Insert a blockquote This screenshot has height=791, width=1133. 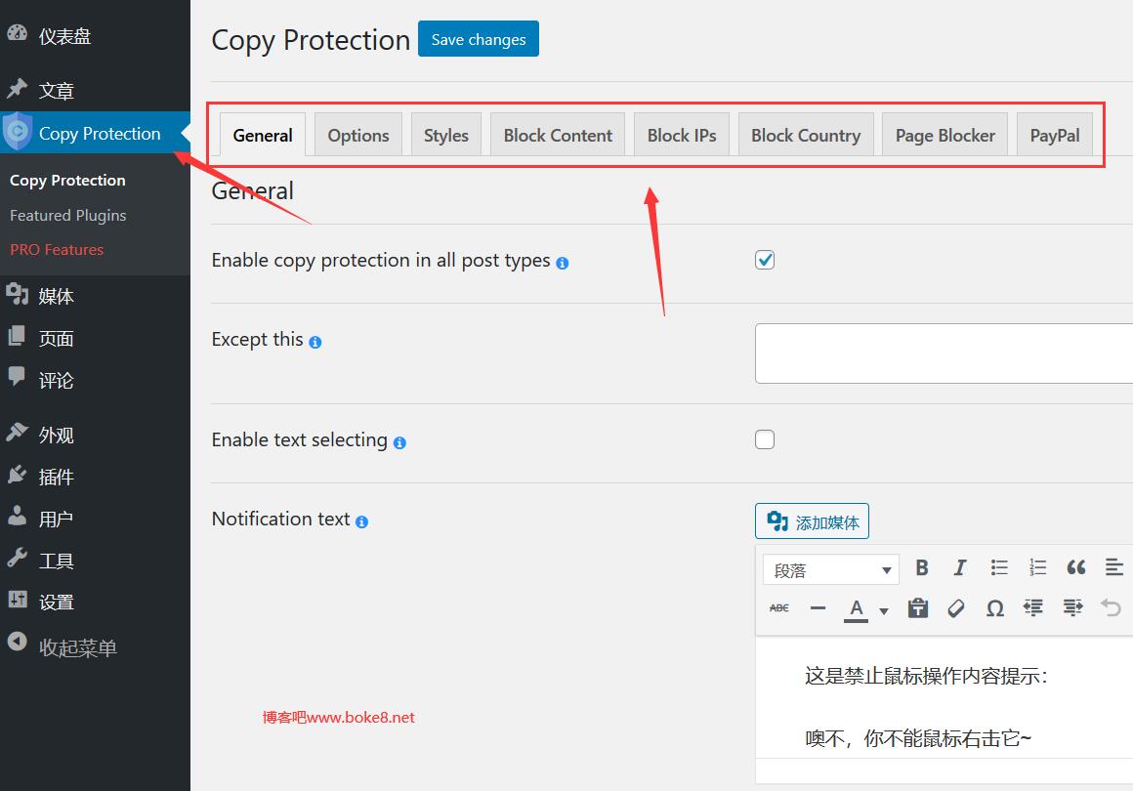pos(1075,568)
